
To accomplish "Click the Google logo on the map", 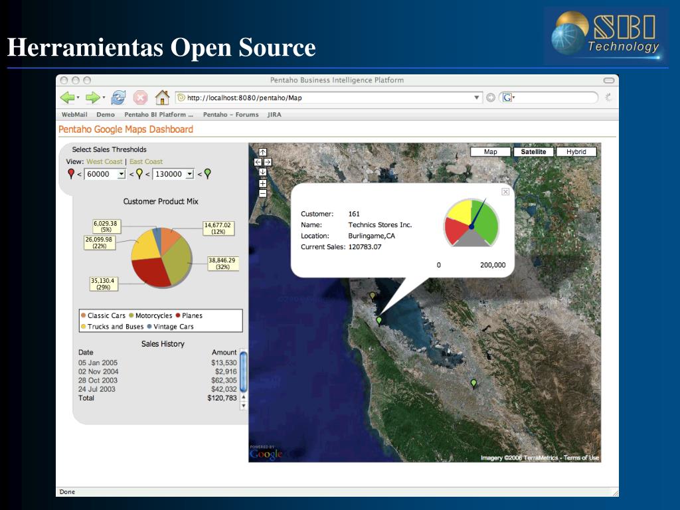I will click(x=266, y=454).
